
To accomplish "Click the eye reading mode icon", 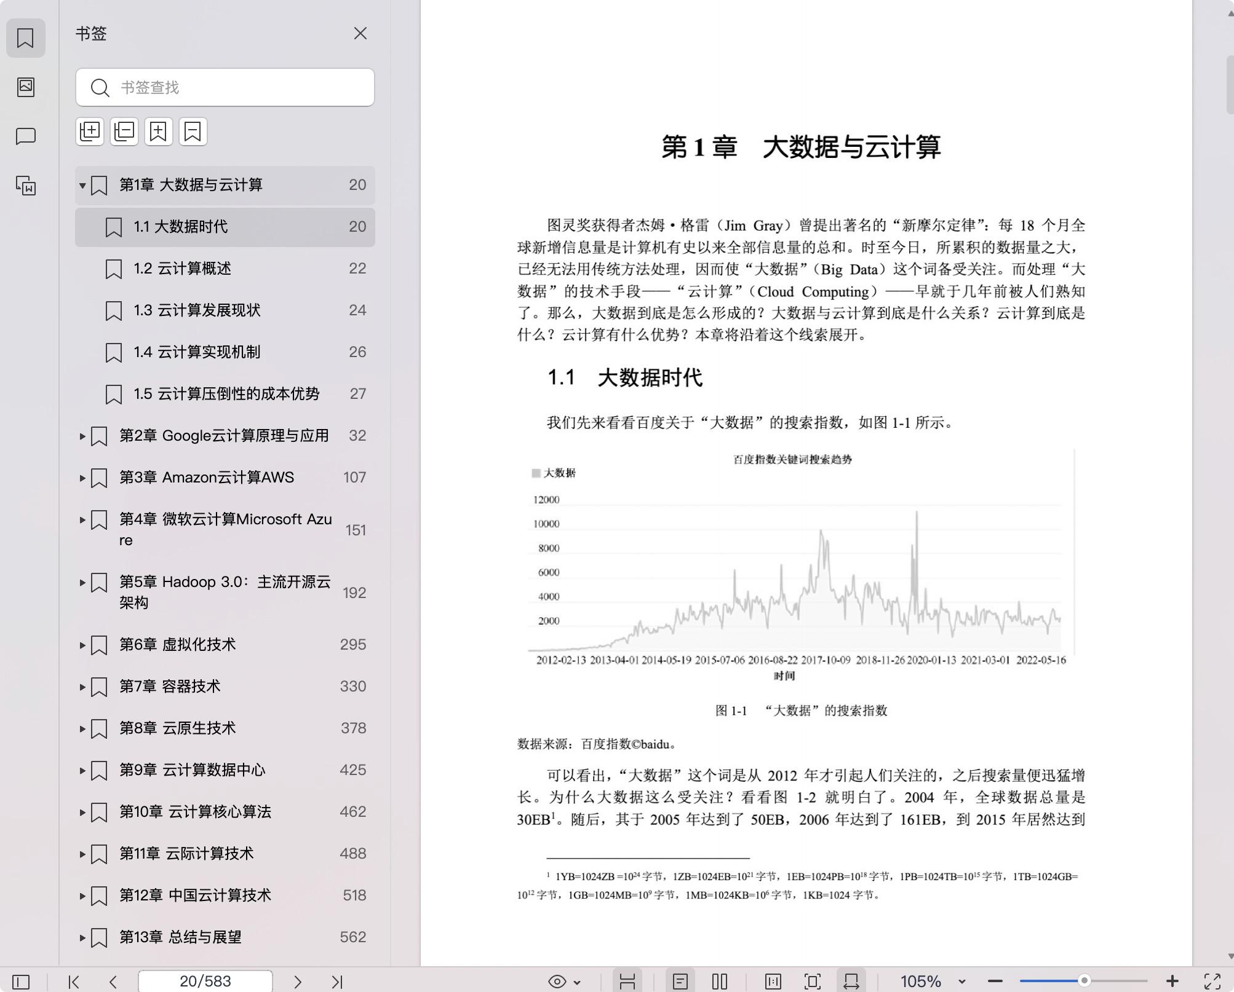I will click(x=557, y=982).
